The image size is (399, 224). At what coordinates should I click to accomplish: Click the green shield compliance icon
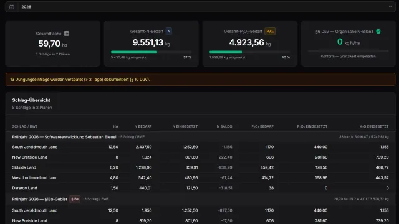point(378,32)
